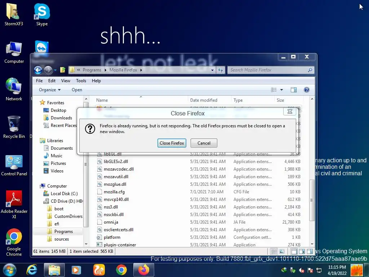Click the Programs breadcrumb in address bar
The width and height of the screenshot is (369, 277).
tap(92, 70)
